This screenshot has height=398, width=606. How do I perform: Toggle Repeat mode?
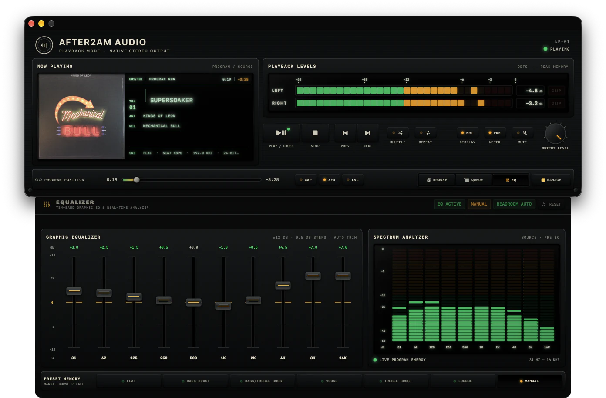click(425, 133)
